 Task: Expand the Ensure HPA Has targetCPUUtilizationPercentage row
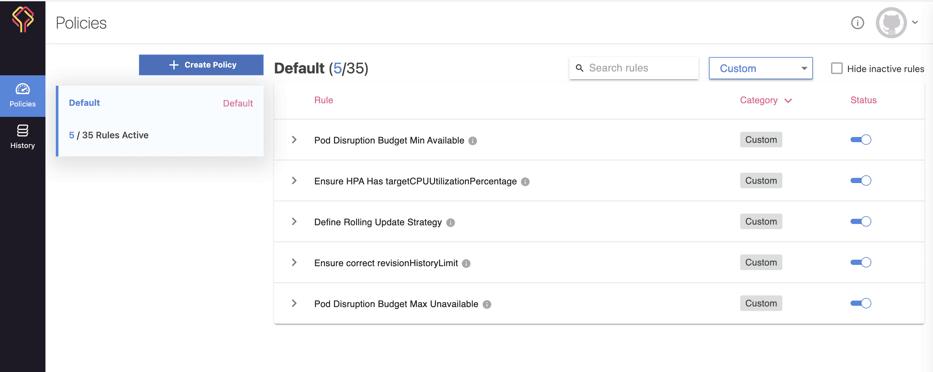tap(294, 181)
